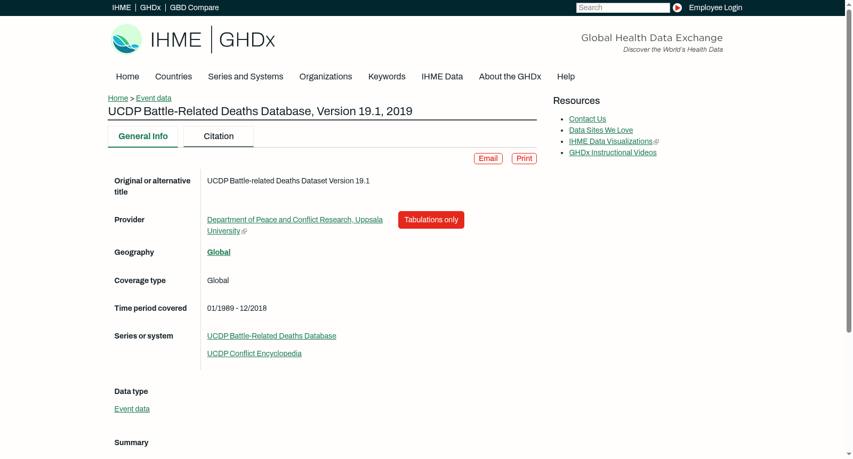This screenshot has height=459, width=853.
Task: Switch to the Citation tab
Action: (219, 136)
